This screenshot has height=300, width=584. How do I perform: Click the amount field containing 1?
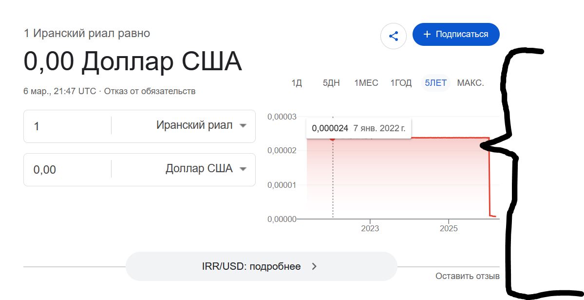tap(68, 126)
